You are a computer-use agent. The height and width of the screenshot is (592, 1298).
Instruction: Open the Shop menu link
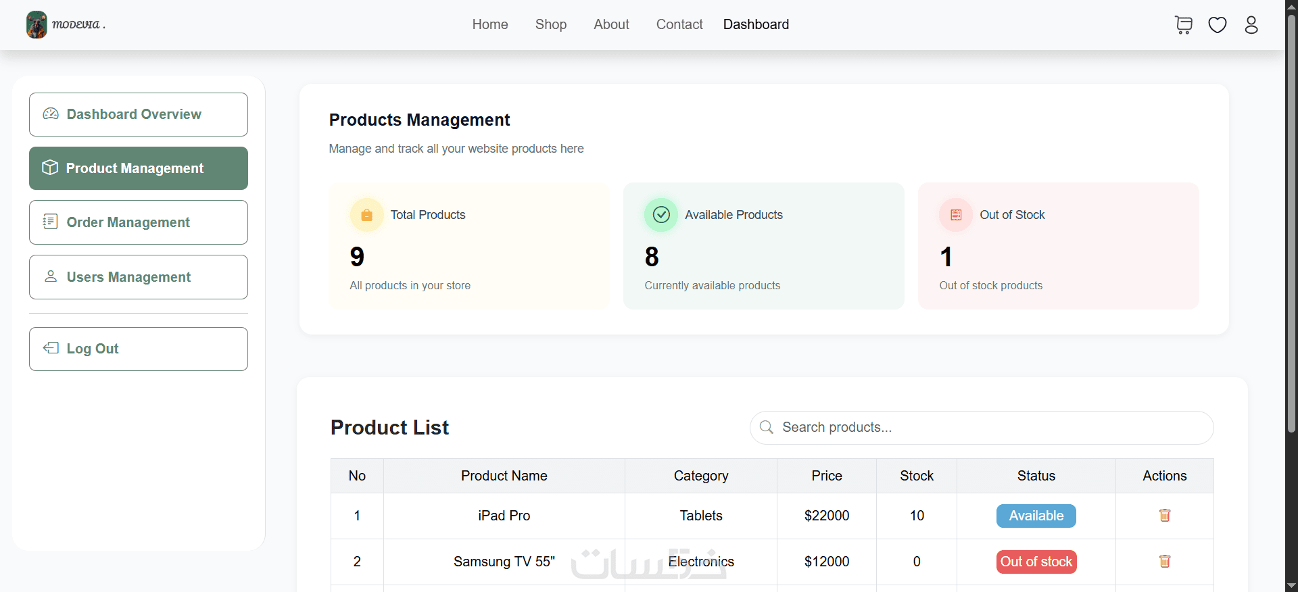(551, 25)
